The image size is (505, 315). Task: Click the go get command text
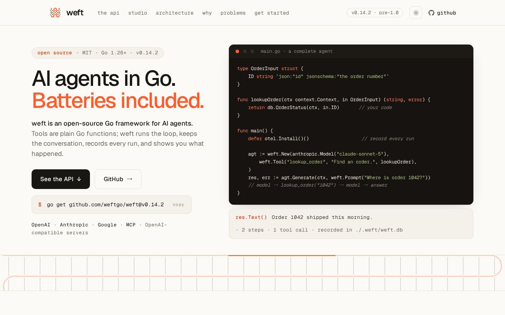coord(105,205)
